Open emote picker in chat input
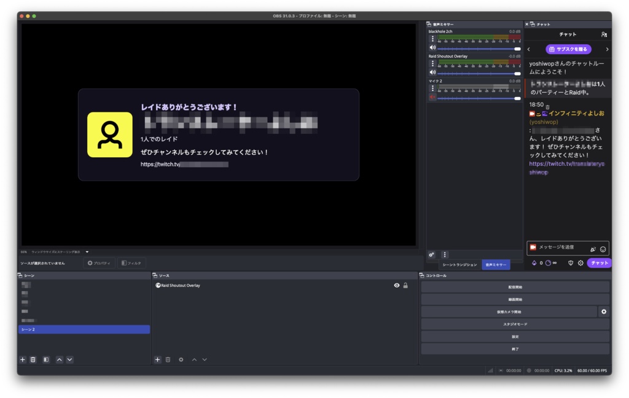The height and width of the screenshot is (398, 629). click(x=603, y=249)
